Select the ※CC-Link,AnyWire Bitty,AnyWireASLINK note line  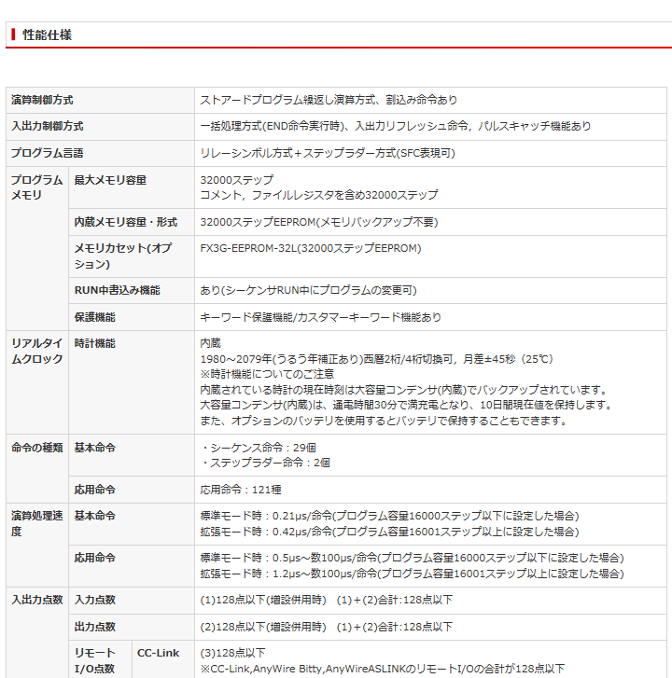point(382,669)
